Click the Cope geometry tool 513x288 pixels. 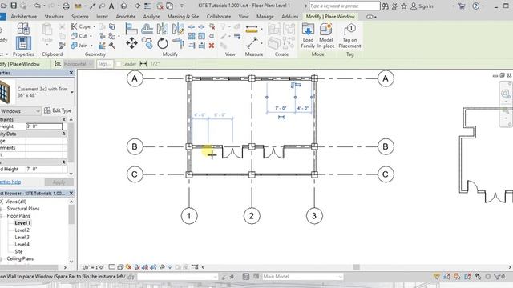[80, 26]
